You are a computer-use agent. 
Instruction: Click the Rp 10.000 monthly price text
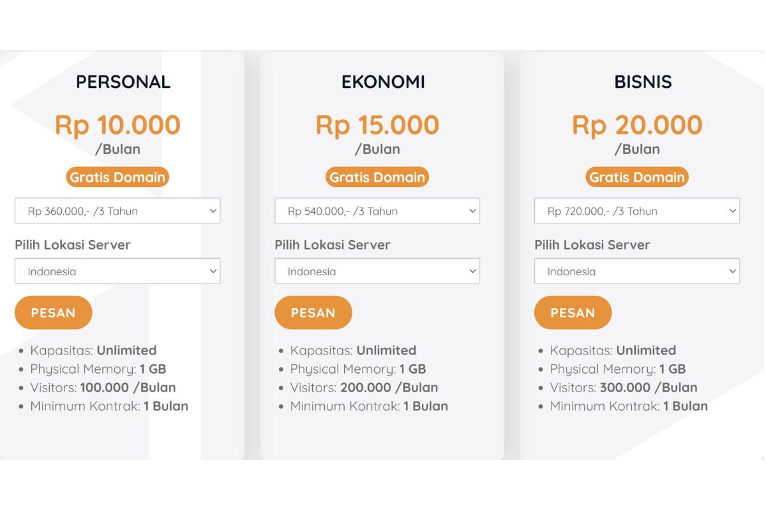tap(118, 125)
